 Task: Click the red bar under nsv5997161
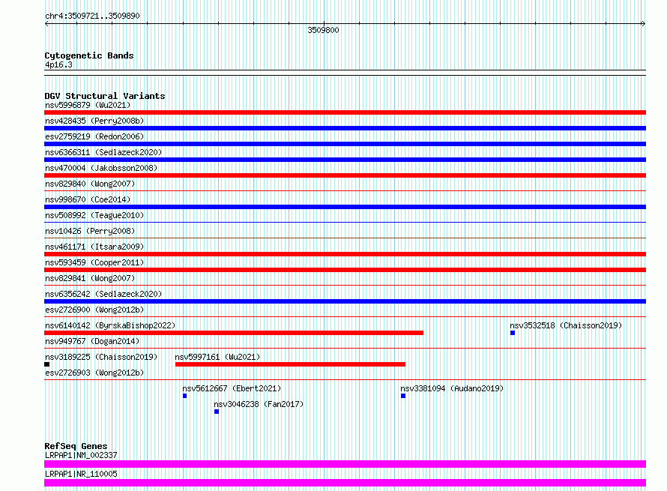(290, 364)
